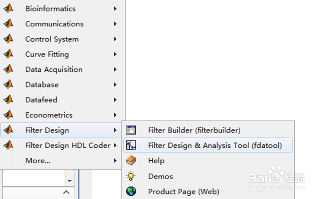Open the Filter Design Demos
323x199 pixels.
click(x=208, y=176)
